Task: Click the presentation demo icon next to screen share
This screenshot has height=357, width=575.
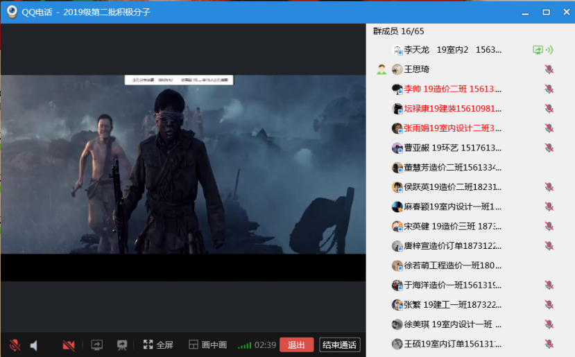Action: click(122, 345)
